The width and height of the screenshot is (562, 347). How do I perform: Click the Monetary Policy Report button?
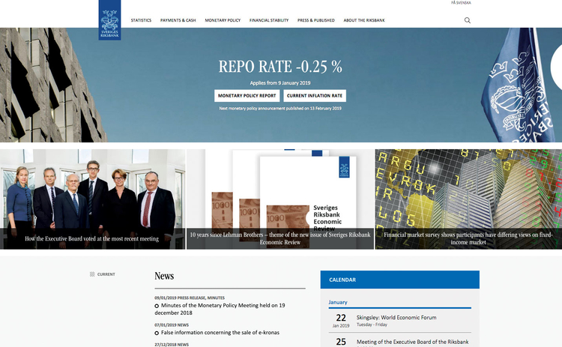[247, 96]
